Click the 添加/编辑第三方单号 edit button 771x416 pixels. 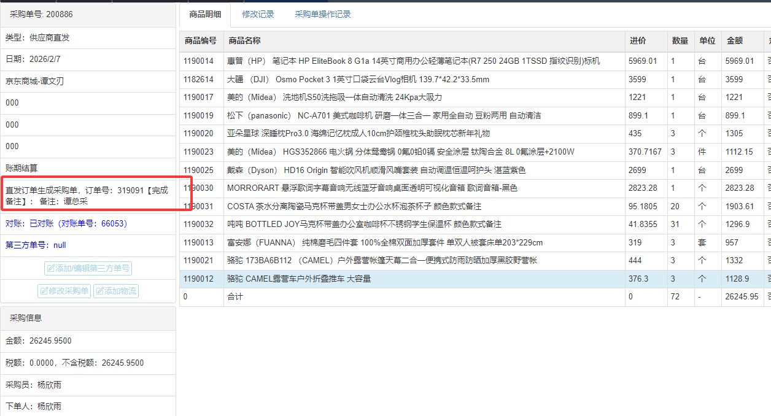[x=88, y=268]
